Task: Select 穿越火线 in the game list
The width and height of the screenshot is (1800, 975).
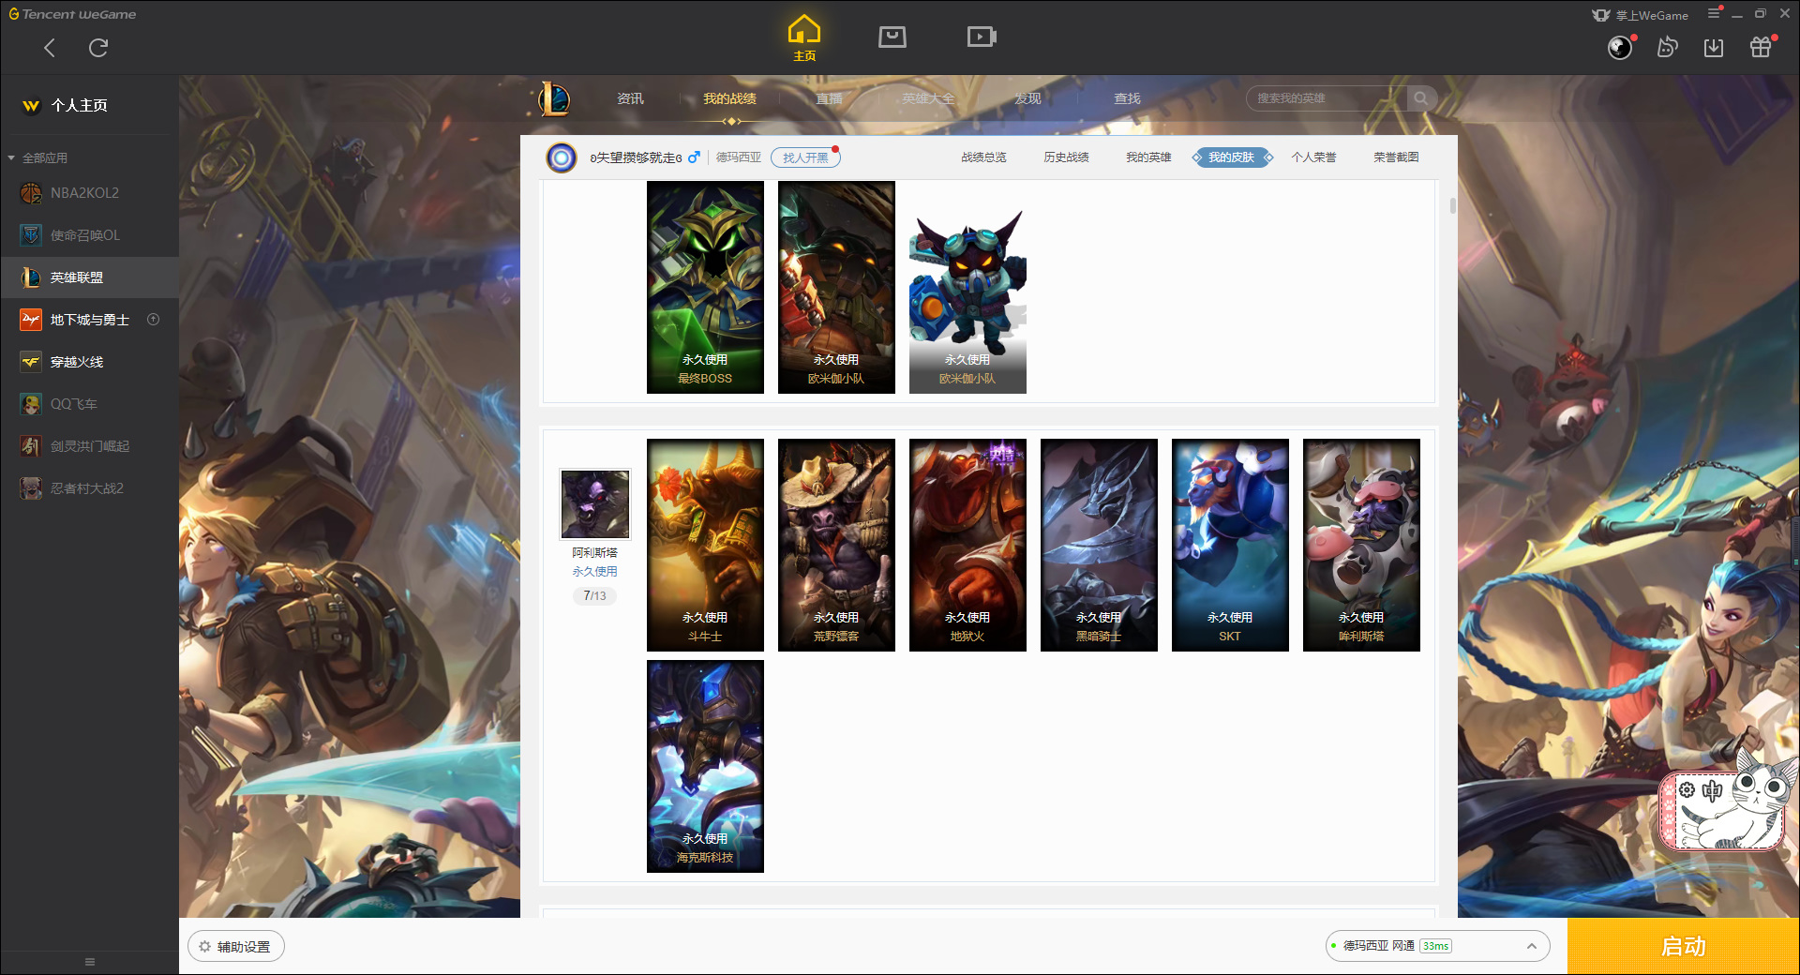Action: pyautogui.click(x=90, y=362)
